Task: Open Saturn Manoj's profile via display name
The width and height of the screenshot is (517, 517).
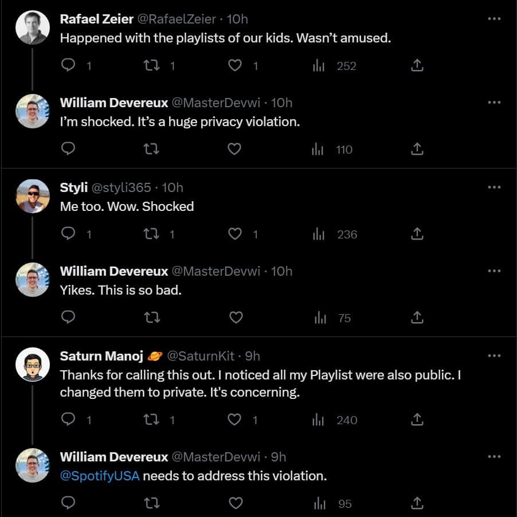Action: tap(101, 356)
